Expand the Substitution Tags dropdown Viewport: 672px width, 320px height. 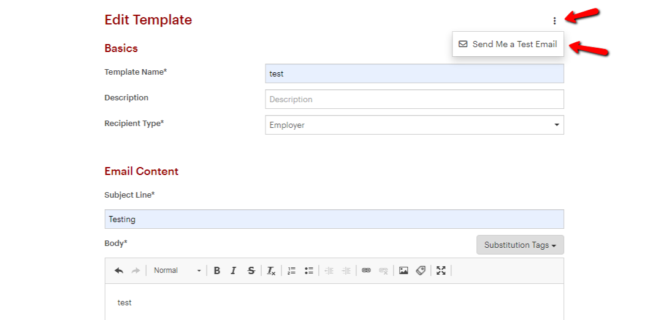[520, 245]
